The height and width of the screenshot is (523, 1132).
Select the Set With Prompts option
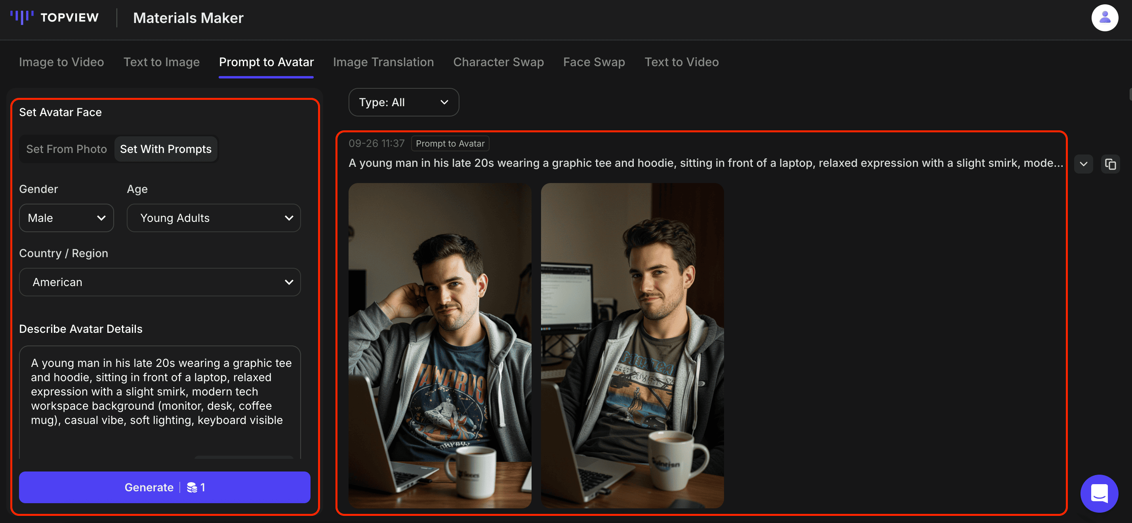click(166, 149)
